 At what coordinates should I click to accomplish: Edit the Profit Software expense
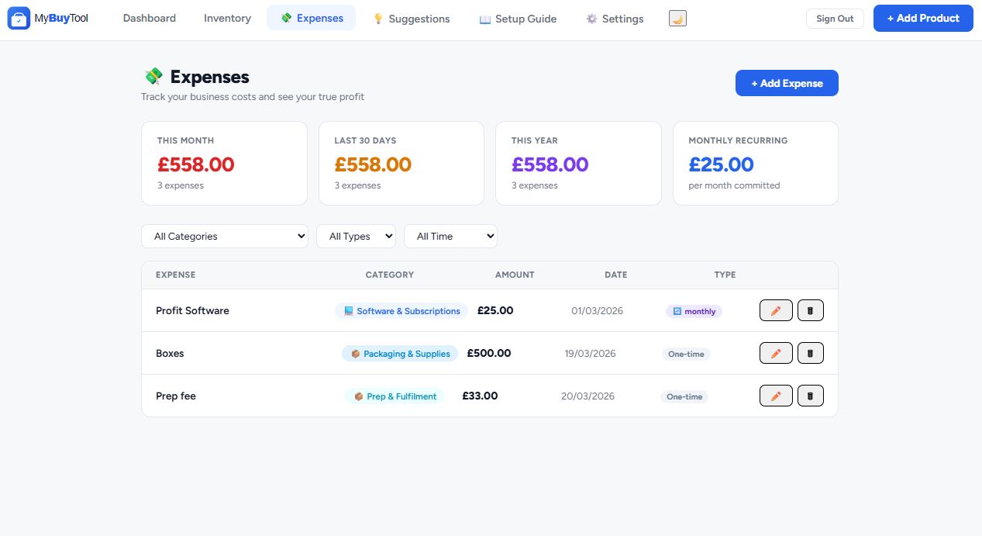pyautogui.click(x=776, y=310)
